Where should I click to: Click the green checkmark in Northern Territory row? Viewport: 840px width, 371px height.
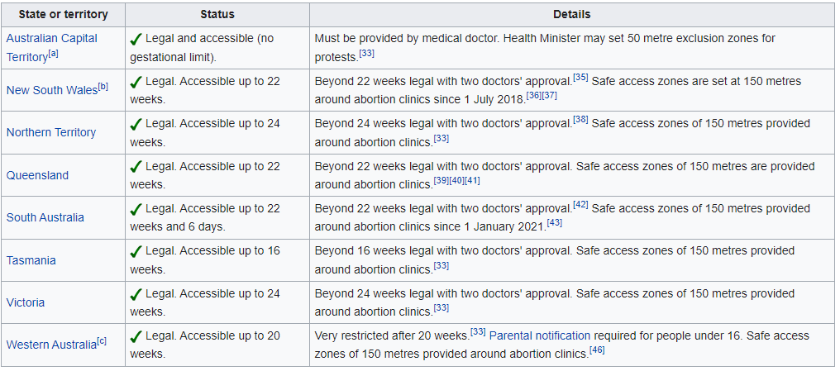click(x=136, y=123)
